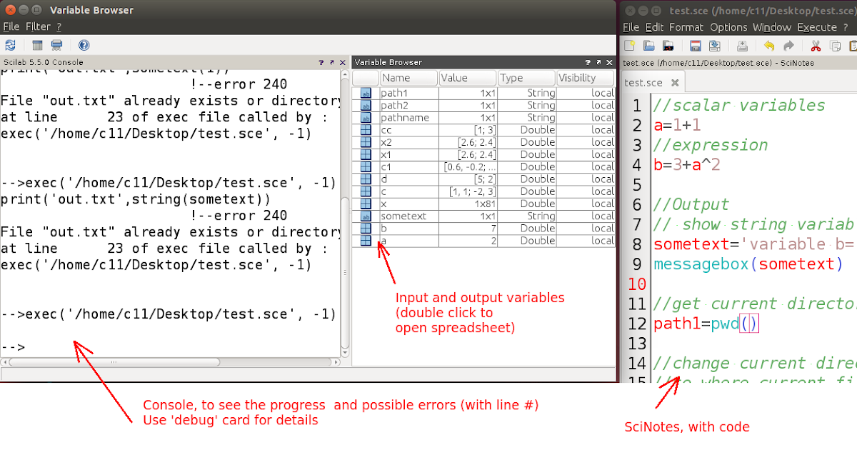
Task: Print the script using the printer icon
Action: click(742, 44)
